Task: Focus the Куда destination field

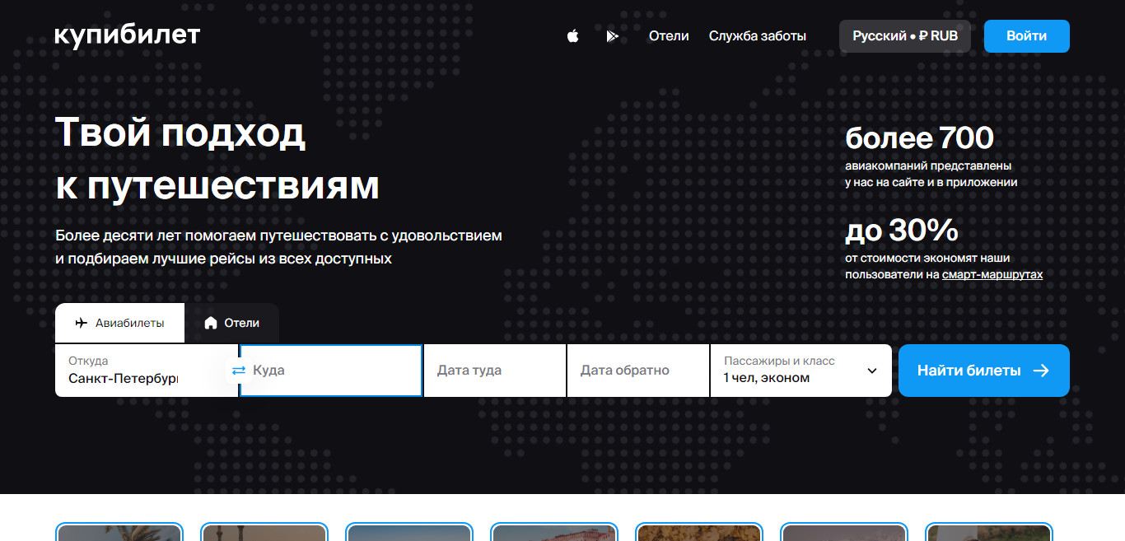Action: (x=331, y=371)
